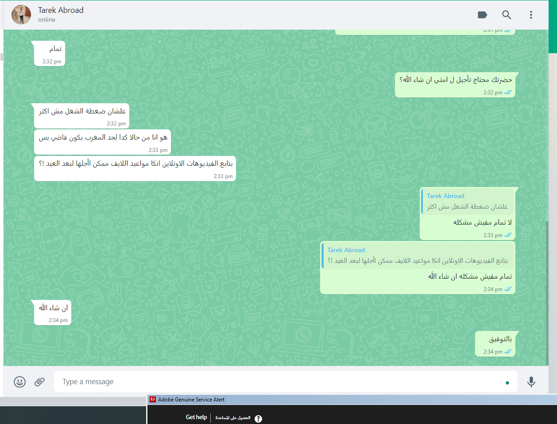Click the Adobe logo in the alert title bar

153,400
